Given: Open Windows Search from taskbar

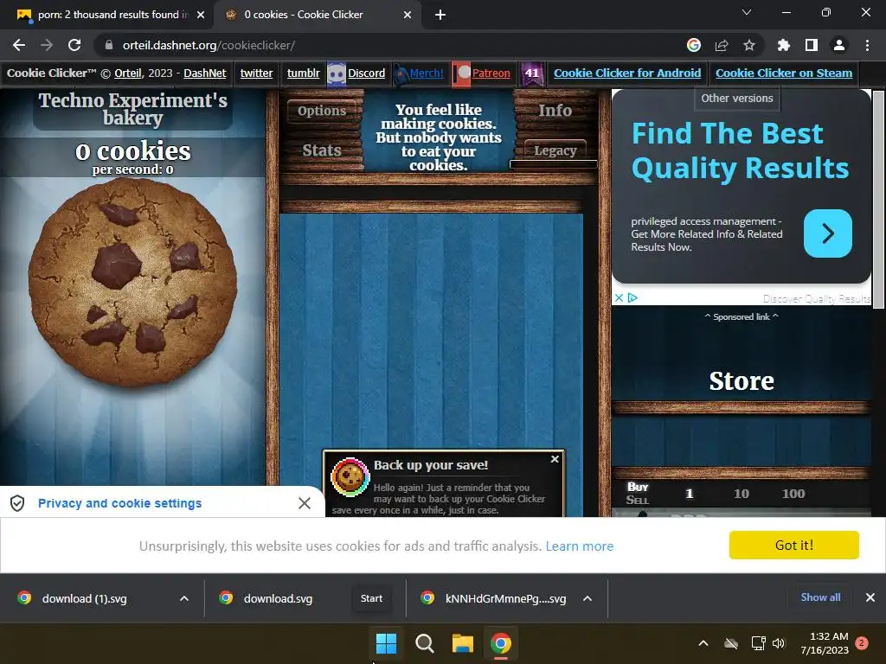Looking at the screenshot, I should (x=424, y=643).
